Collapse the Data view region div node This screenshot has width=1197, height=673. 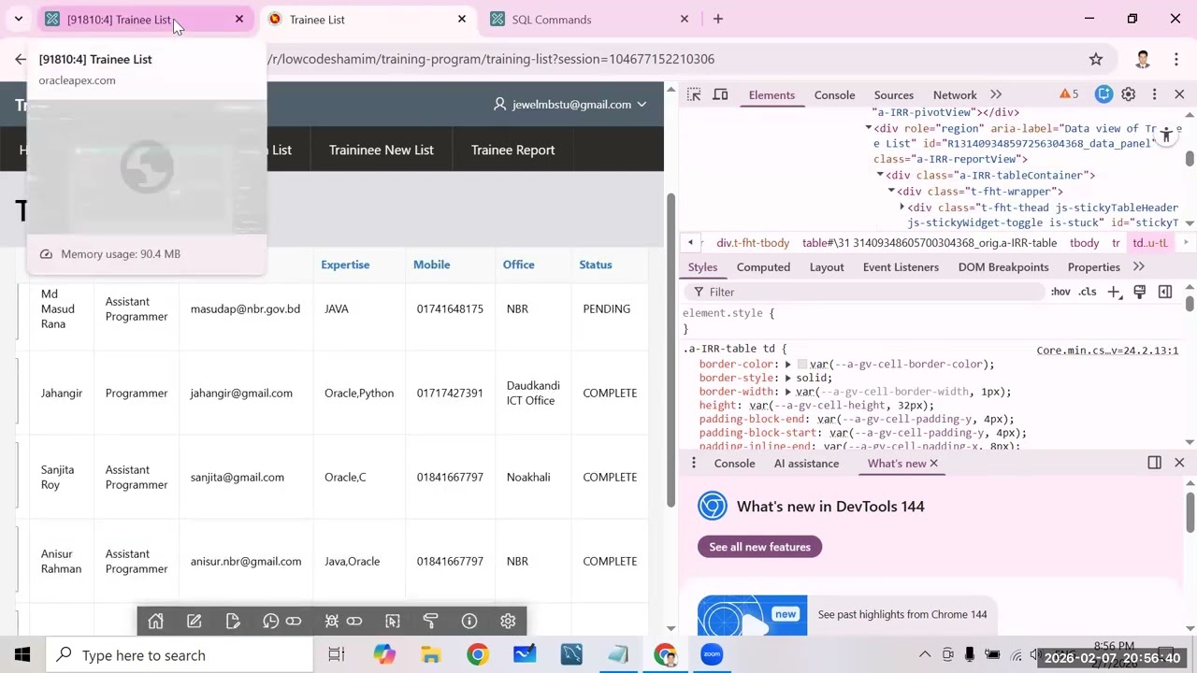coord(869,128)
